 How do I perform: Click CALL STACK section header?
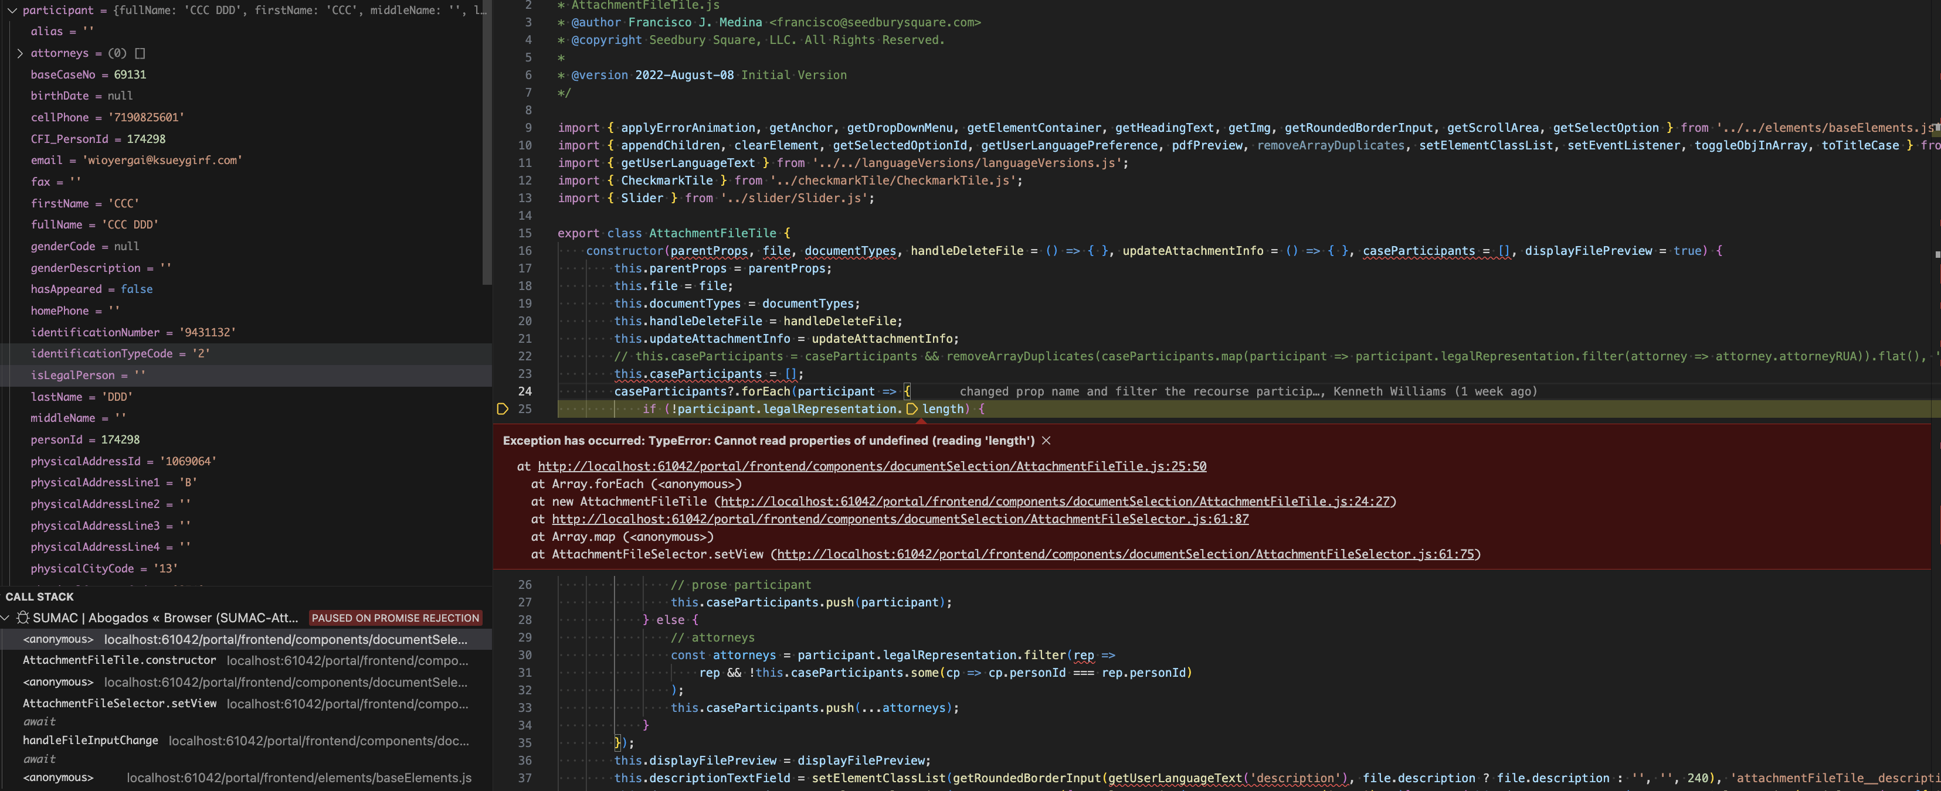point(40,596)
